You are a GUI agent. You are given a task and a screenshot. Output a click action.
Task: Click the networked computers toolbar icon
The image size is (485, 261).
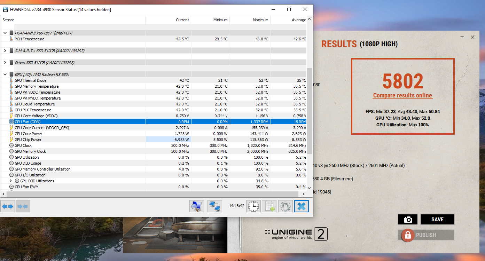(215, 206)
